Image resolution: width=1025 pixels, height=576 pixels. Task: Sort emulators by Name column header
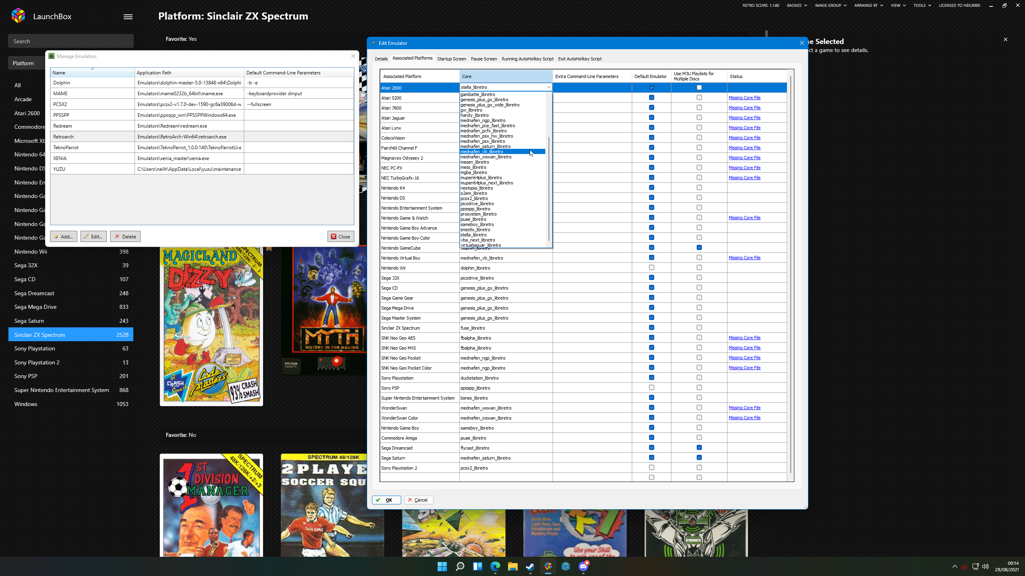coord(92,72)
